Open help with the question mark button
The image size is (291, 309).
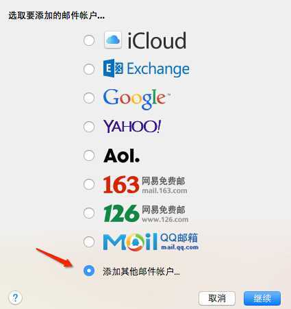(15, 297)
